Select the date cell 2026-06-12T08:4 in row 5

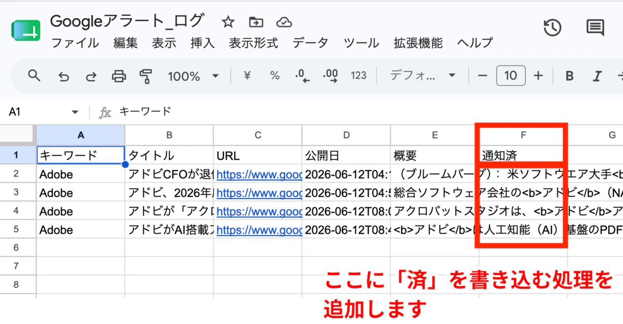346,230
